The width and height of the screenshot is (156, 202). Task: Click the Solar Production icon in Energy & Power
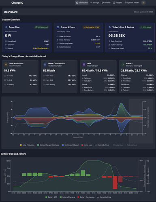(58, 47)
